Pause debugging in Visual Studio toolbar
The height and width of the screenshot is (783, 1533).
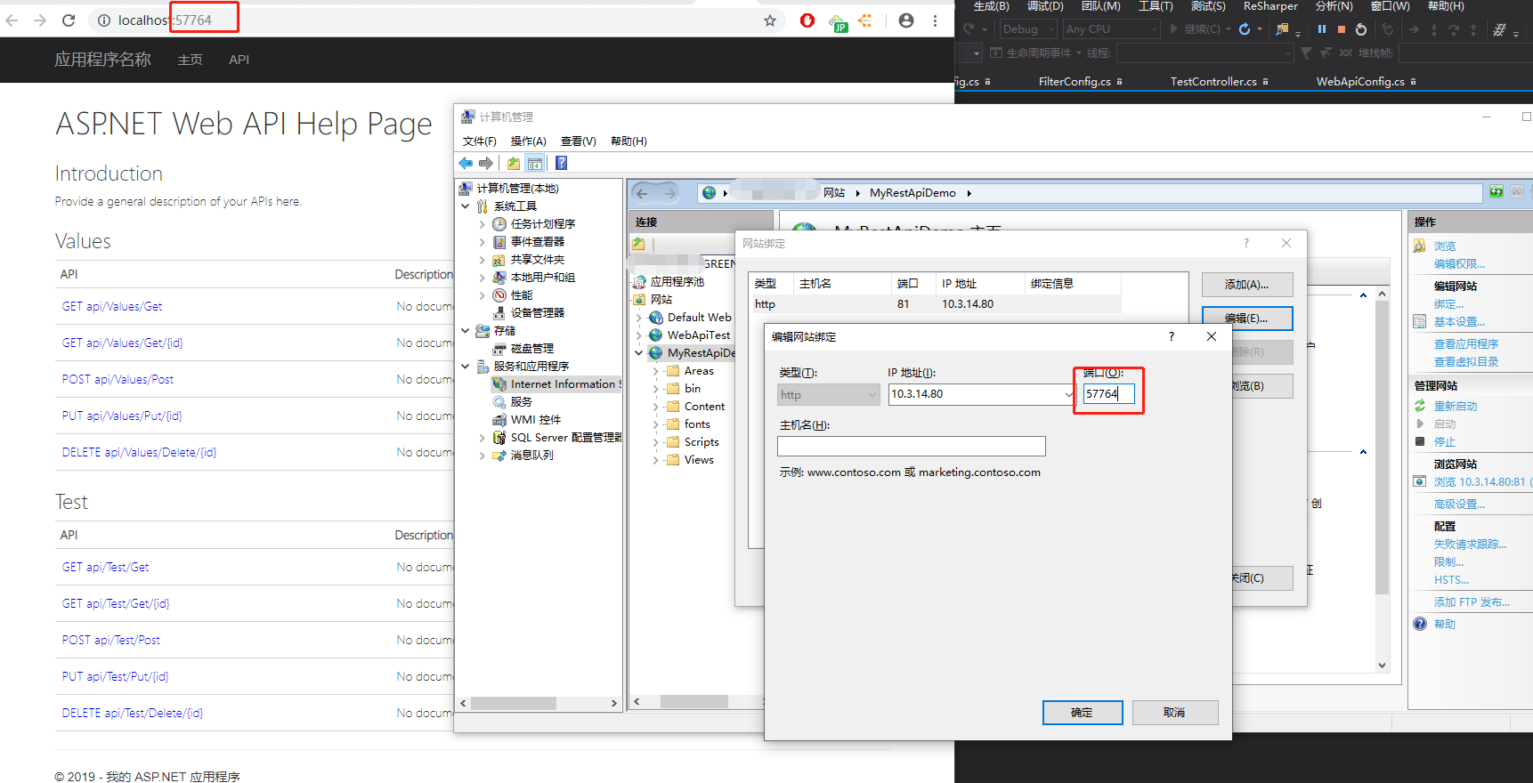coord(1322,29)
